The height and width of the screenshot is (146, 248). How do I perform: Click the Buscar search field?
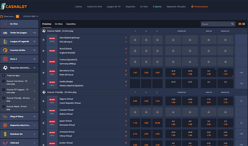tap(218, 24)
